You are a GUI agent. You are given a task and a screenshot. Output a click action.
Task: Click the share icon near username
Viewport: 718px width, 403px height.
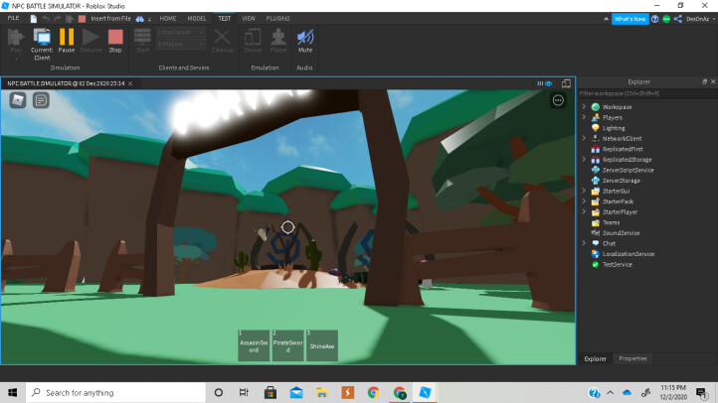[x=678, y=19]
